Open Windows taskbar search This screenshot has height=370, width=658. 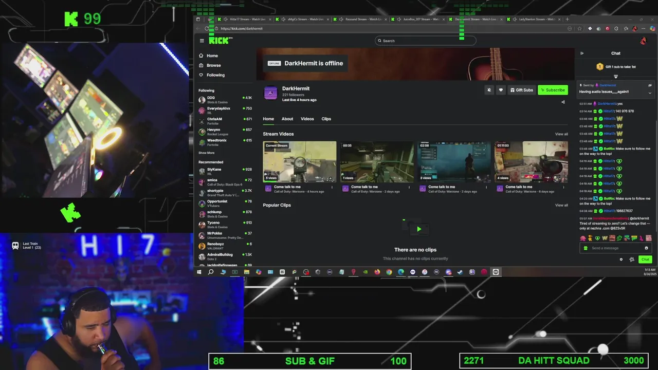coord(211,272)
